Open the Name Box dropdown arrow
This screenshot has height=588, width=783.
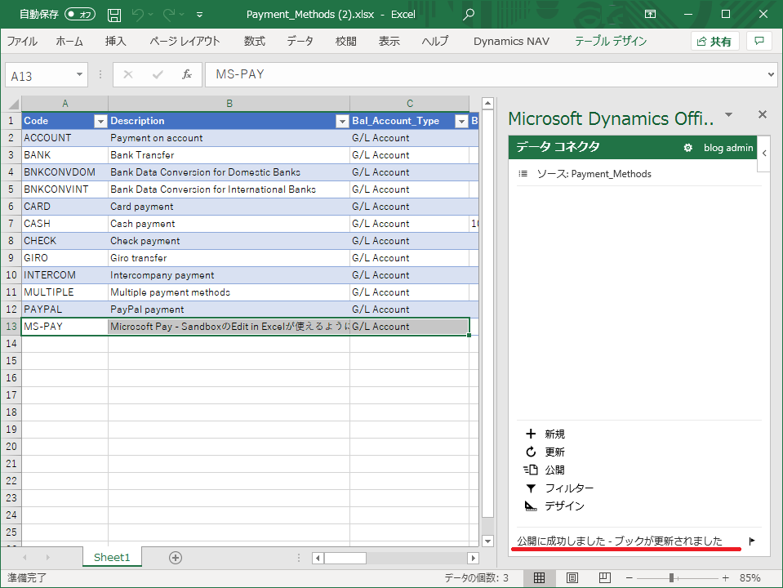79,75
